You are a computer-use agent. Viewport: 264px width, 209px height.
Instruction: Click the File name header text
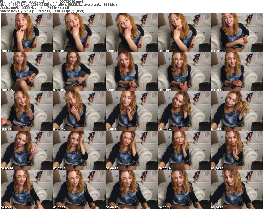click(x=42, y=2)
